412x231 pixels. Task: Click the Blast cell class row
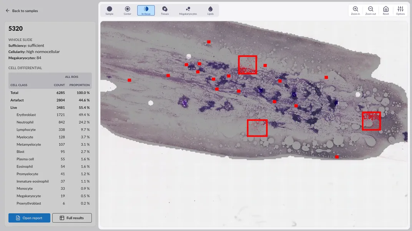50,152
